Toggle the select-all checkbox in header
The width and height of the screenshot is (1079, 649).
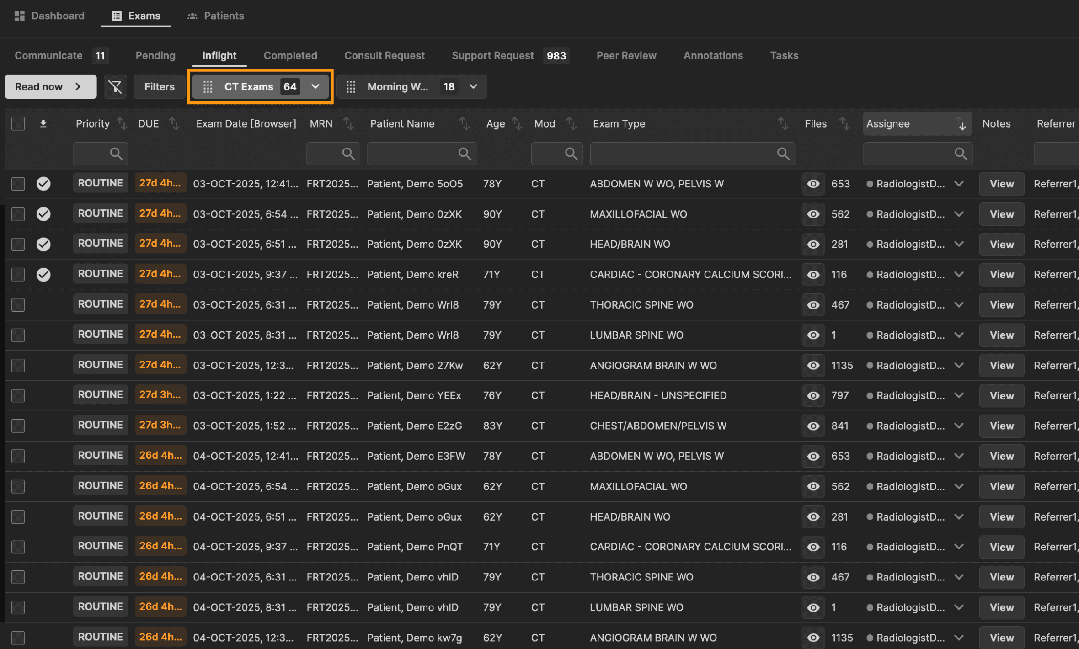(x=18, y=123)
